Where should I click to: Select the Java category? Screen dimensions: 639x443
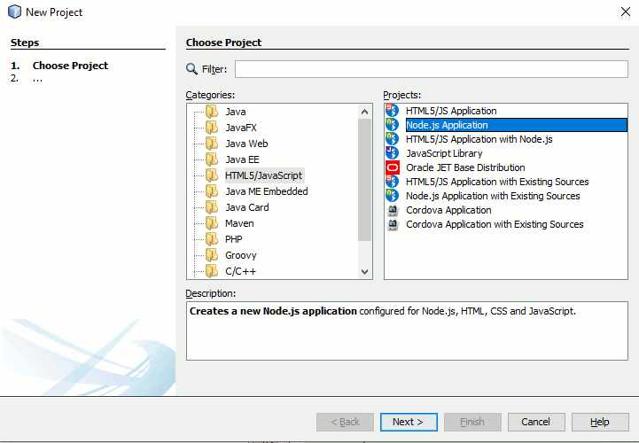pos(236,112)
